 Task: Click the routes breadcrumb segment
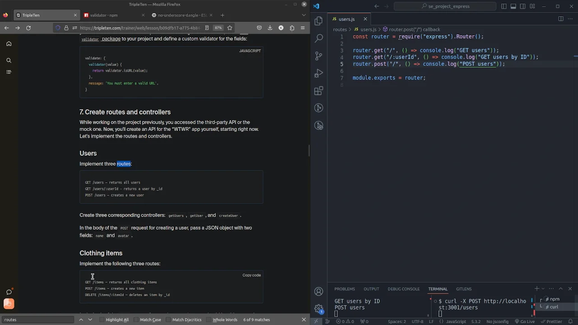[340, 29]
